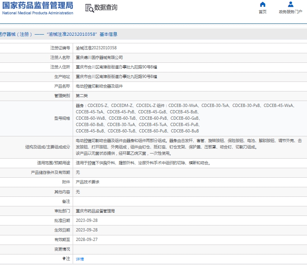Click the 审批部门 label

[x=62, y=211]
